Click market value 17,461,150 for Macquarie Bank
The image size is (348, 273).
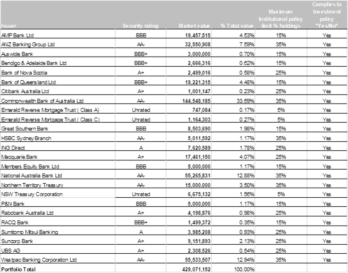pos(197,157)
